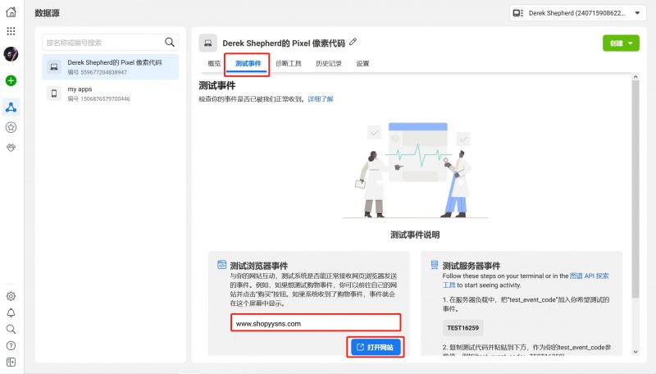Open the all tools grid menu
Viewport: 656px width, 374px height.
[11, 31]
